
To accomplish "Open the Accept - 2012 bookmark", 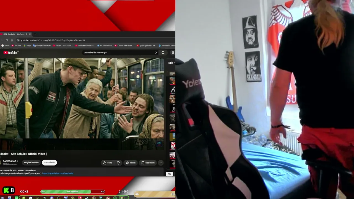I will click(x=63, y=46).
